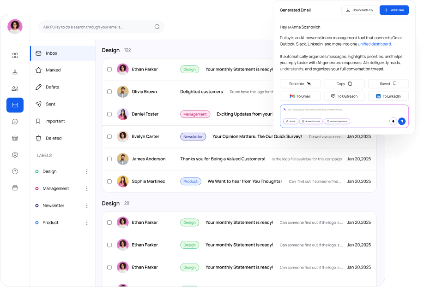
Task: Click the Ask Pullsy search field
Action: click(97, 27)
